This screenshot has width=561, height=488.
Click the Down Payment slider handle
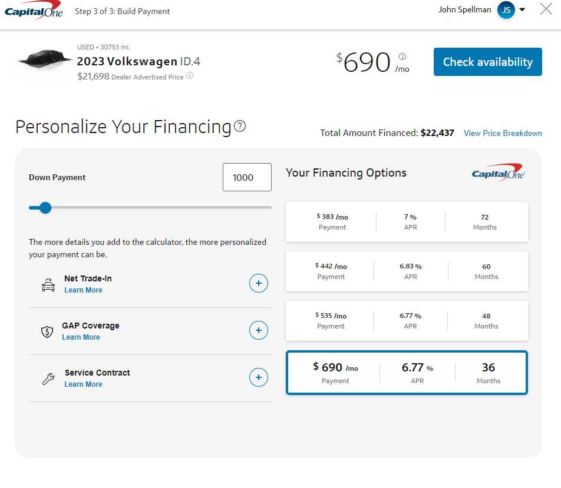pos(45,208)
